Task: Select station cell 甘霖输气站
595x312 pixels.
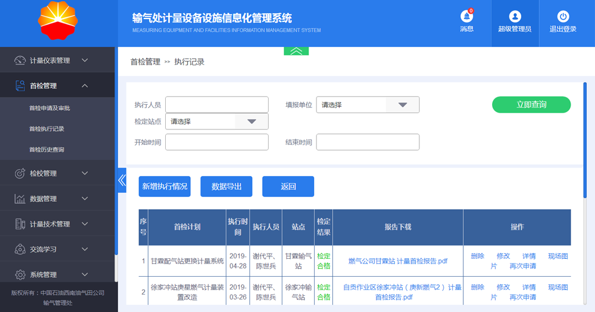Action: (298, 261)
